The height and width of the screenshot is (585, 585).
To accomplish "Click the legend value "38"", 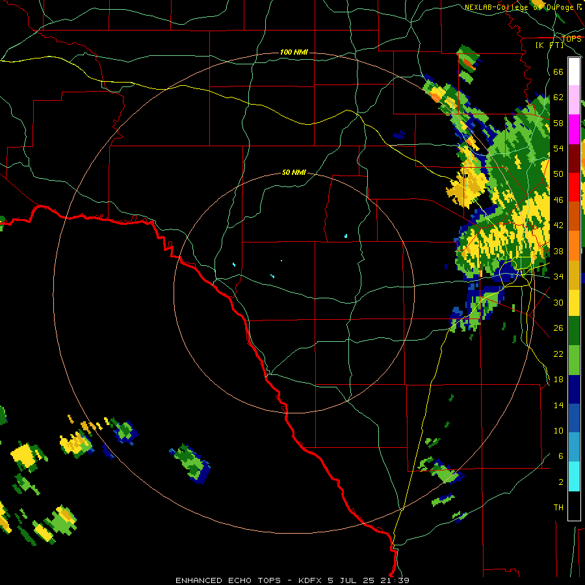I will pyautogui.click(x=558, y=251).
